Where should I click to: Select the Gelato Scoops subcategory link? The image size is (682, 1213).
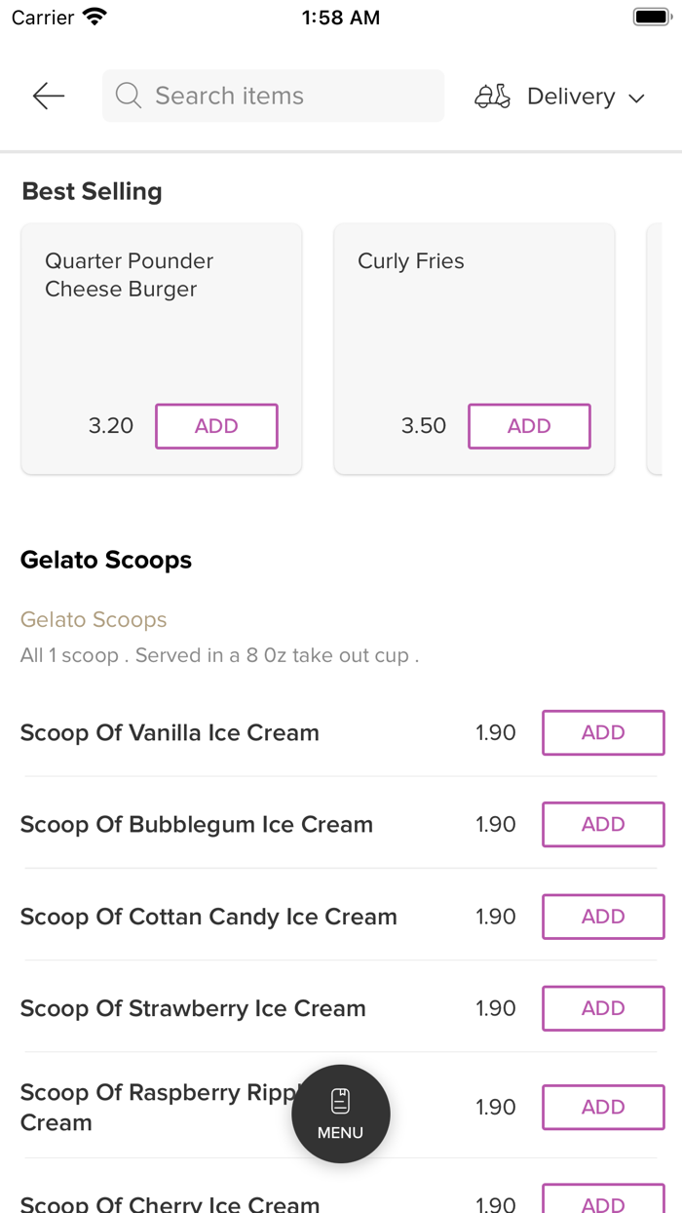pyautogui.click(x=94, y=619)
